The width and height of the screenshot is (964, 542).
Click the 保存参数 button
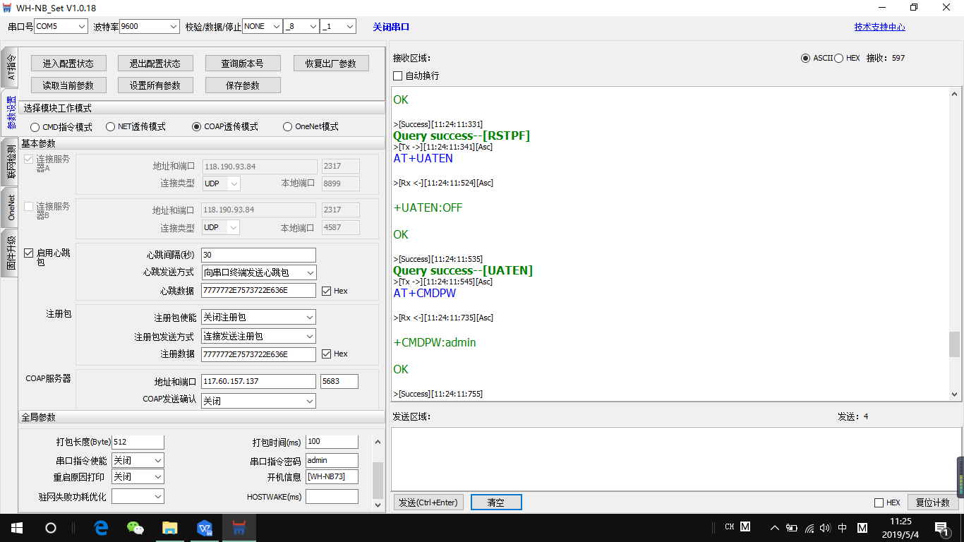click(243, 85)
